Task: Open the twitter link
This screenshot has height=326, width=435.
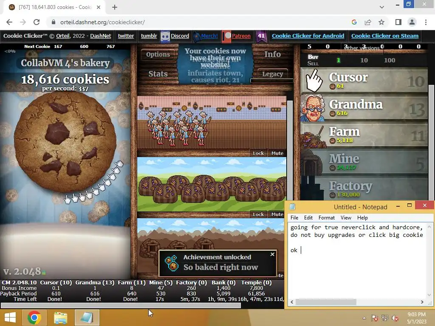Action: [x=126, y=36]
